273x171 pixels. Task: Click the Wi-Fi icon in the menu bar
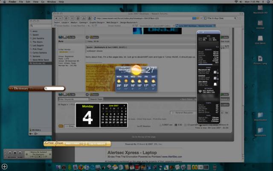pyautogui.click(x=236, y=2)
